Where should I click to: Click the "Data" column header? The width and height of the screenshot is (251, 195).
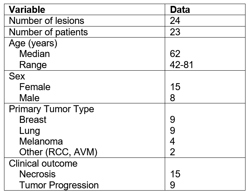180,9
